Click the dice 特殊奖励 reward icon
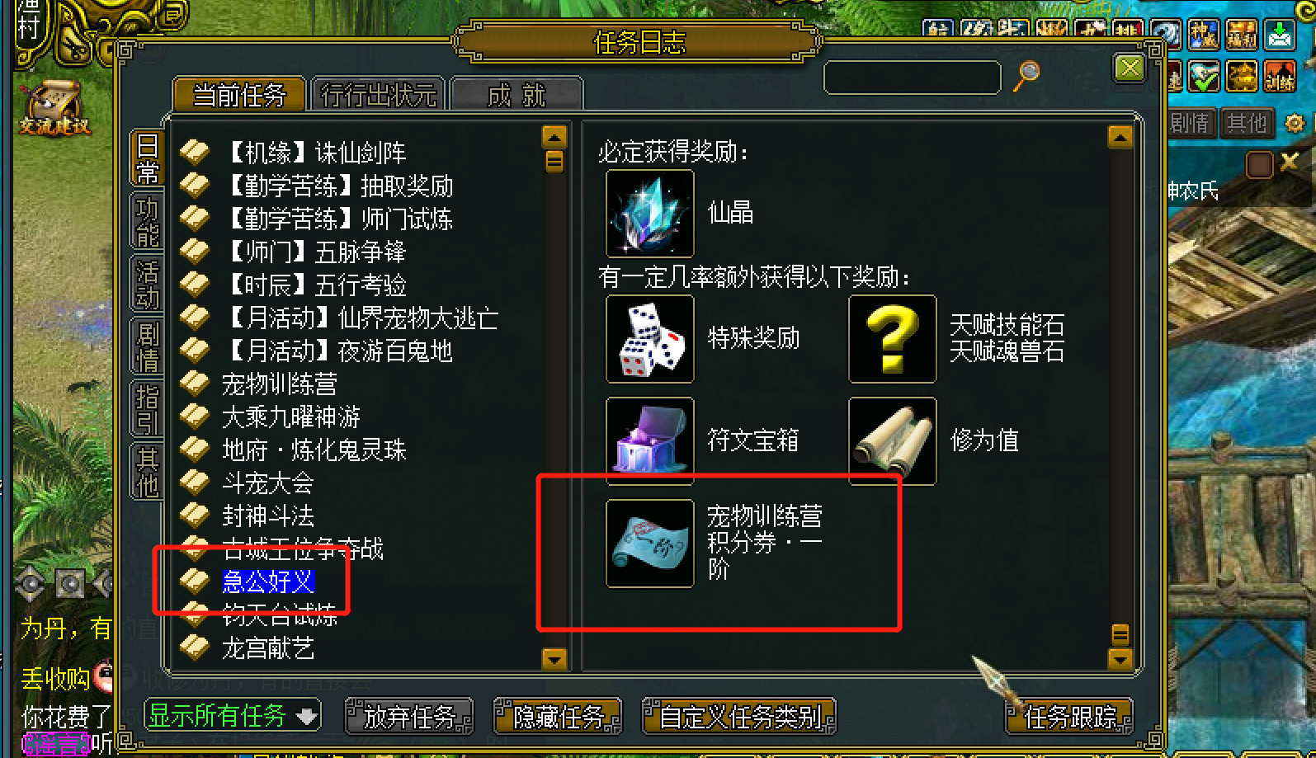This screenshot has height=758, width=1316. coord(650,339)
